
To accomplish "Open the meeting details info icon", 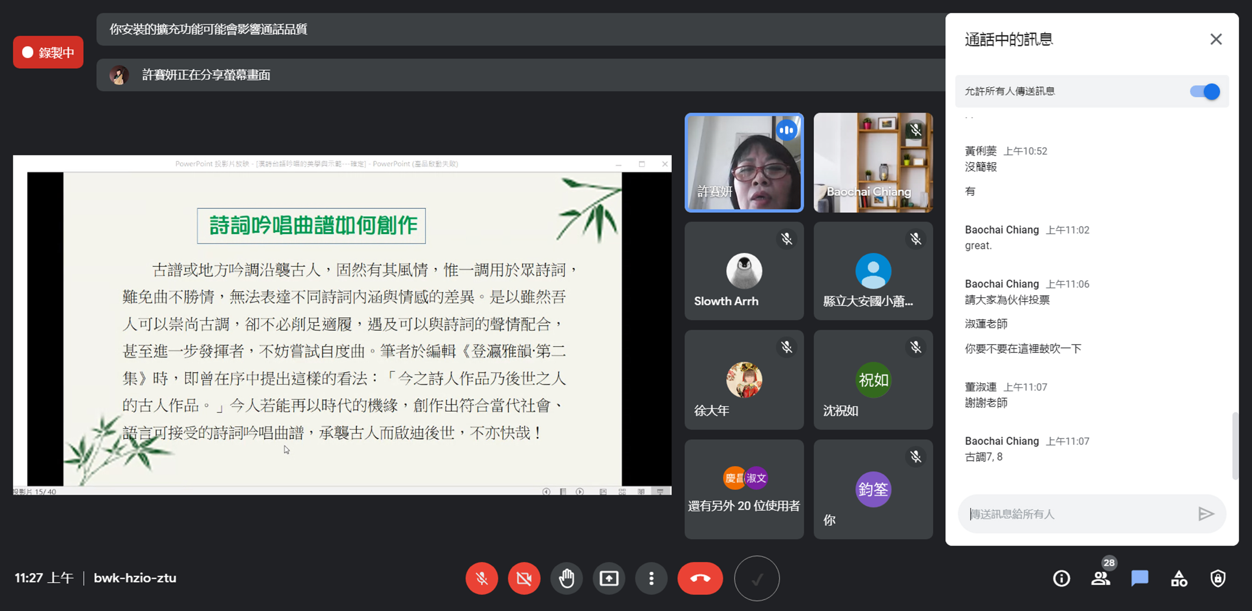I will [x=1061, y=578].
